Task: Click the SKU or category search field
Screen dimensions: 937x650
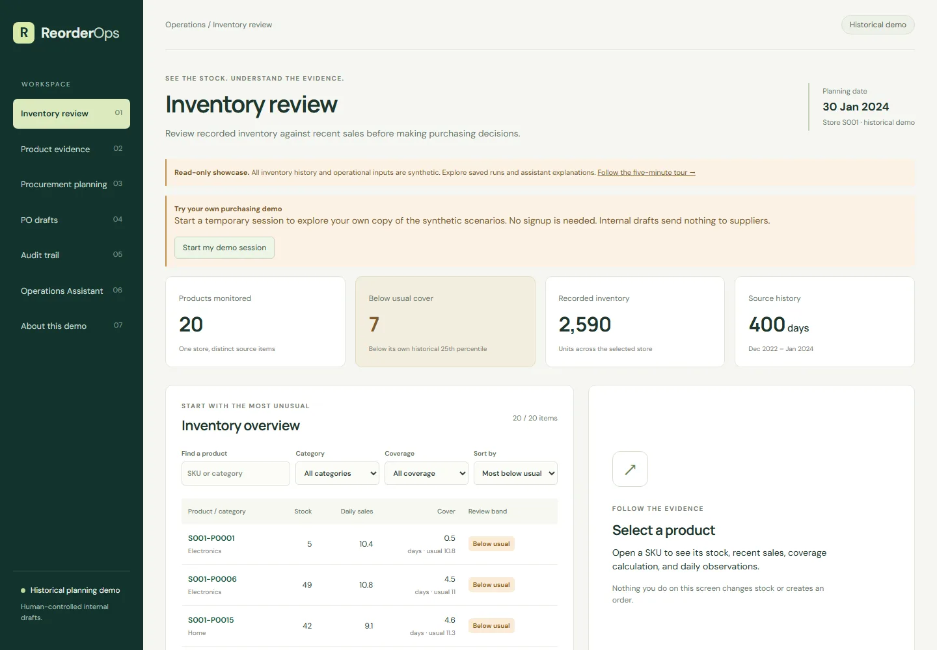Action: point(236,473)
